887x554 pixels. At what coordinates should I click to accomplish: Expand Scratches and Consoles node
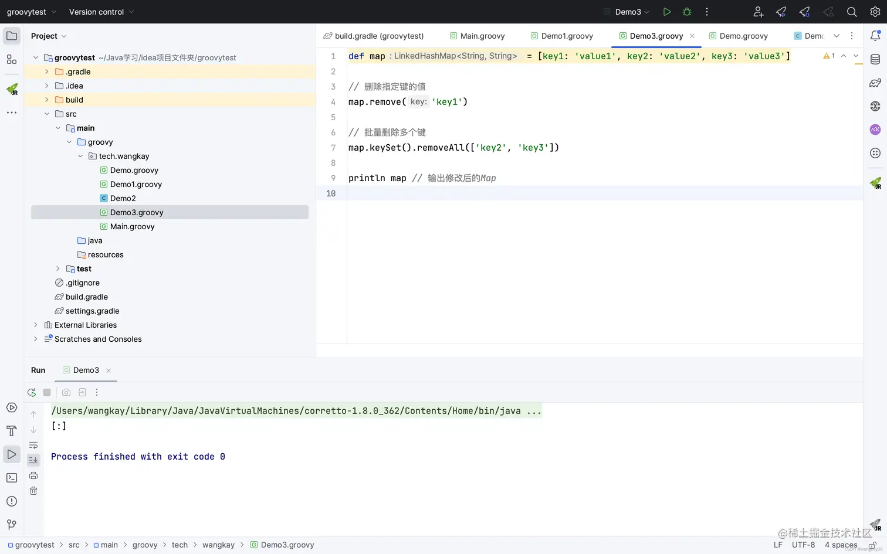(36, 339)
